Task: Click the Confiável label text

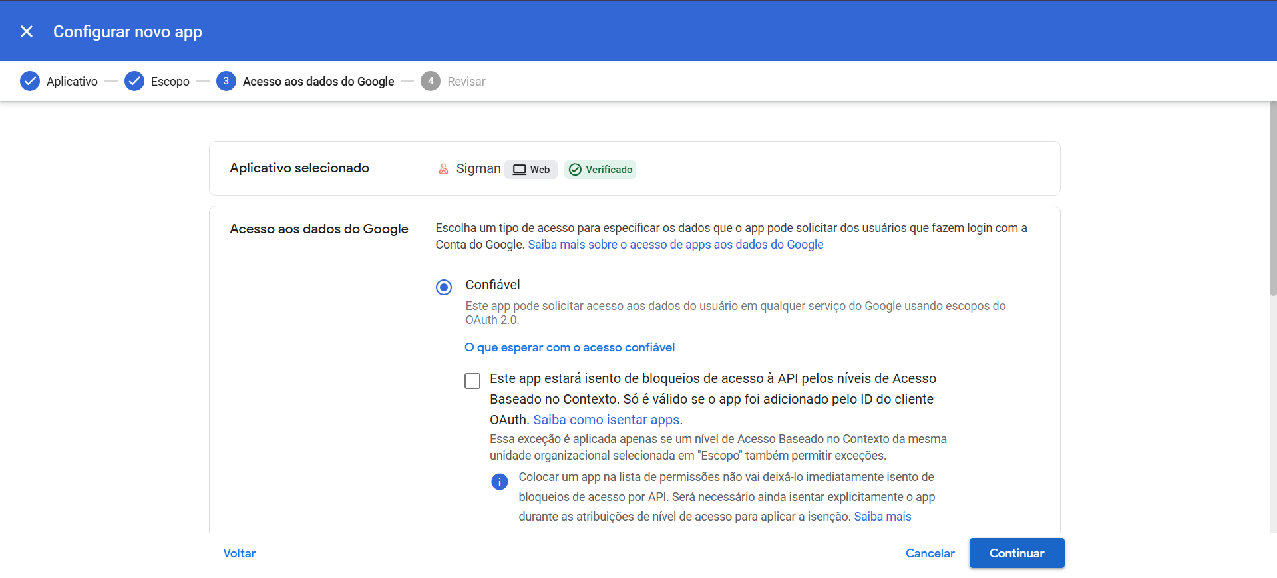Action: [492, 285]
